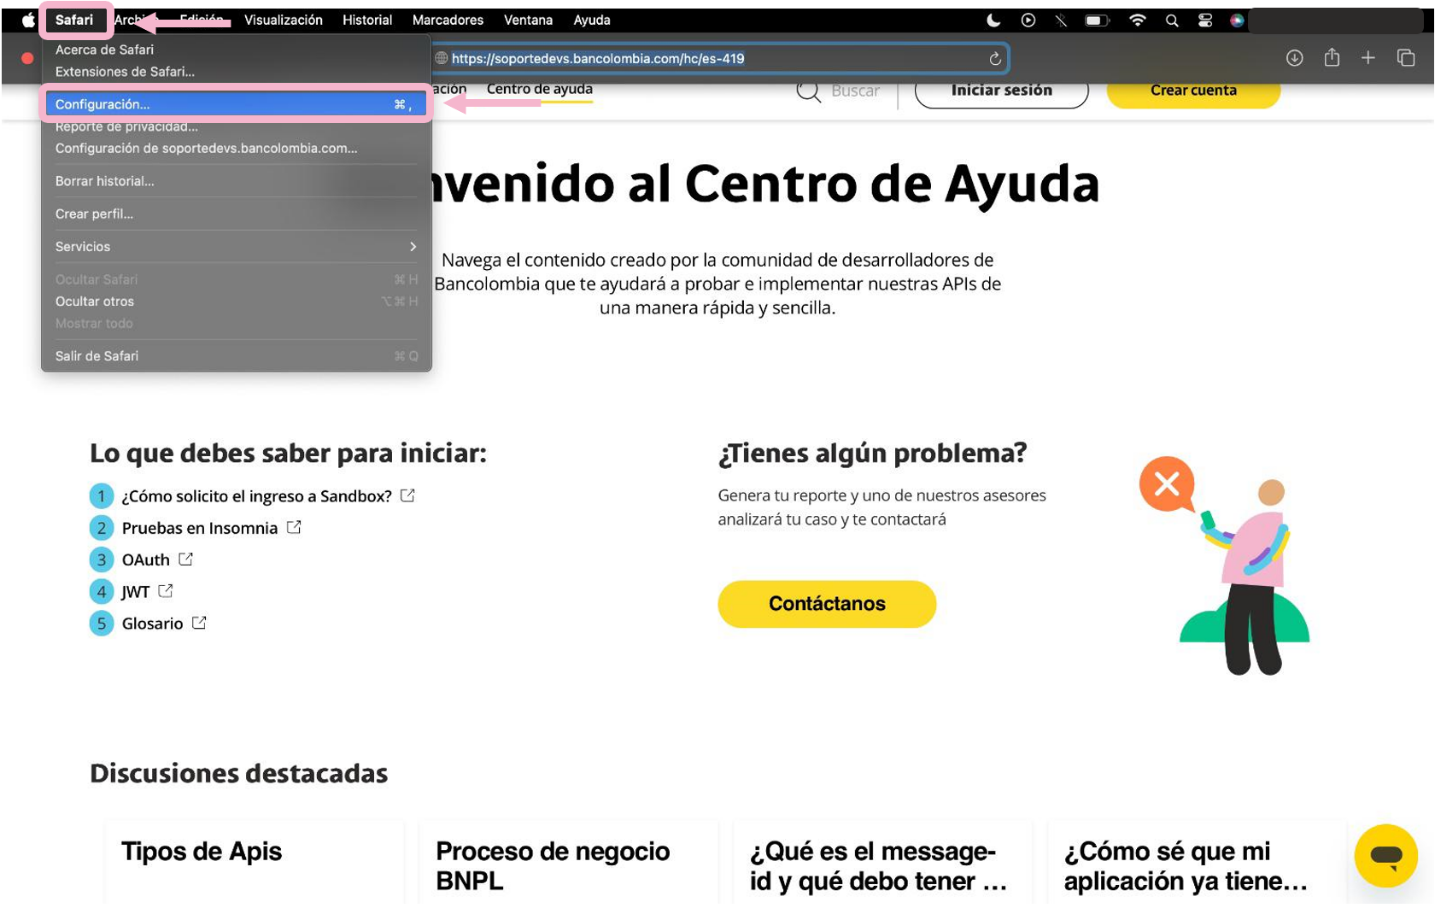This screenshot has height=914, width=1435.
Task: Open the Glosario link
Action: coord(152,624)
